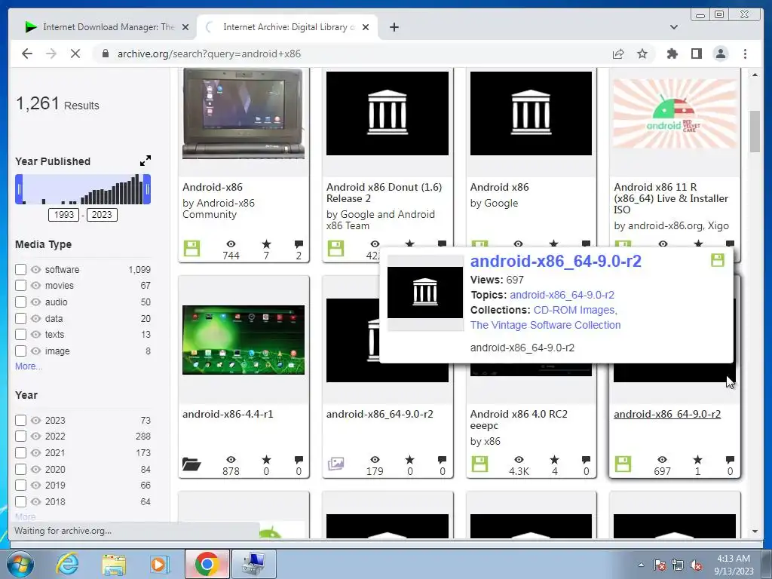Click floppy icon on 697-views card
772x579 pixels.
(623, 464)
